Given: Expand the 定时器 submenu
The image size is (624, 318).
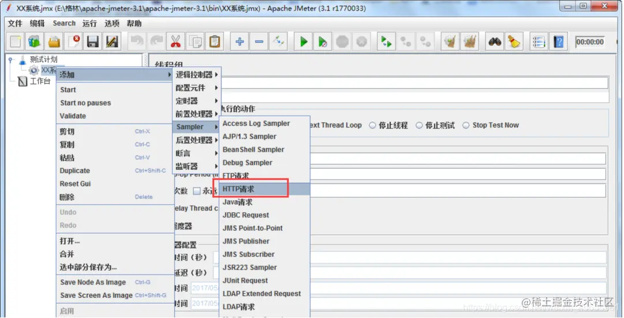Looking at the screenshot, I should pyautogui.click(x=197, y=100).
